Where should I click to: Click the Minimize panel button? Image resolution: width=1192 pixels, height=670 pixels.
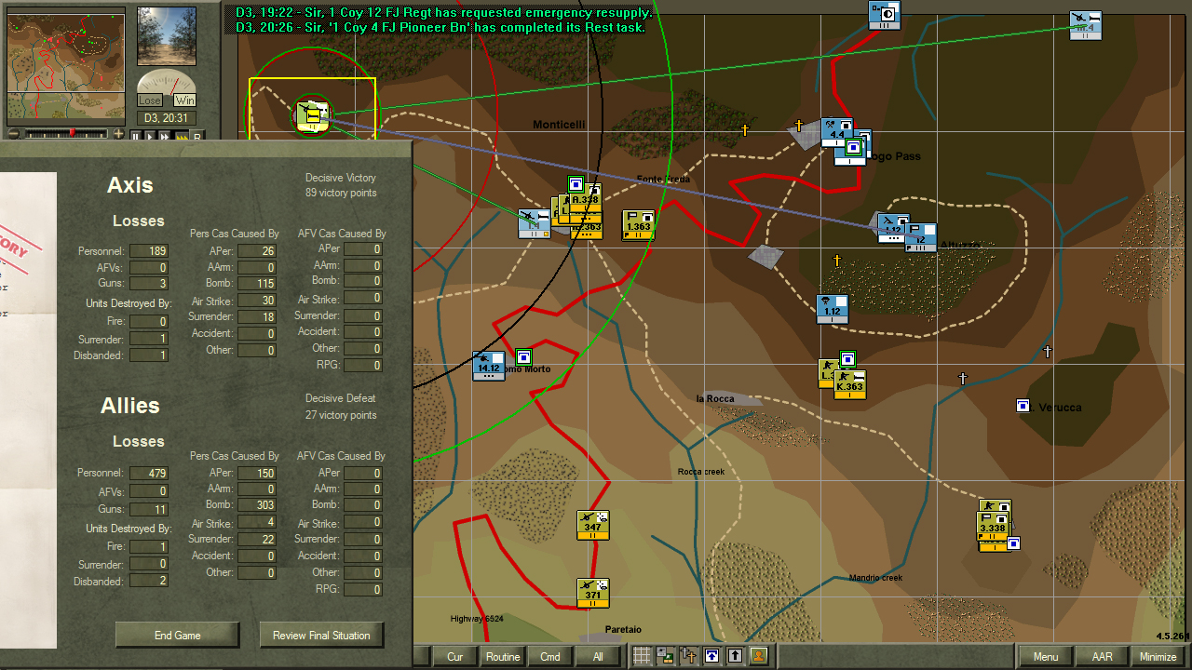(x=1158, y=656)
